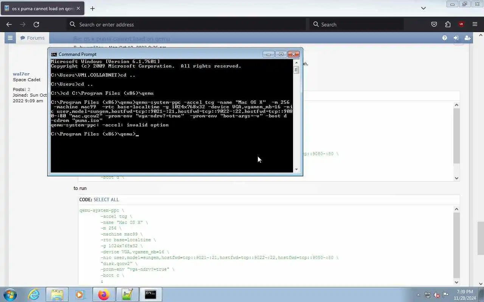Screen dimensions: 484x302
Task: Open the taskbar clock 7:39 PM
Action: point(465,295)
